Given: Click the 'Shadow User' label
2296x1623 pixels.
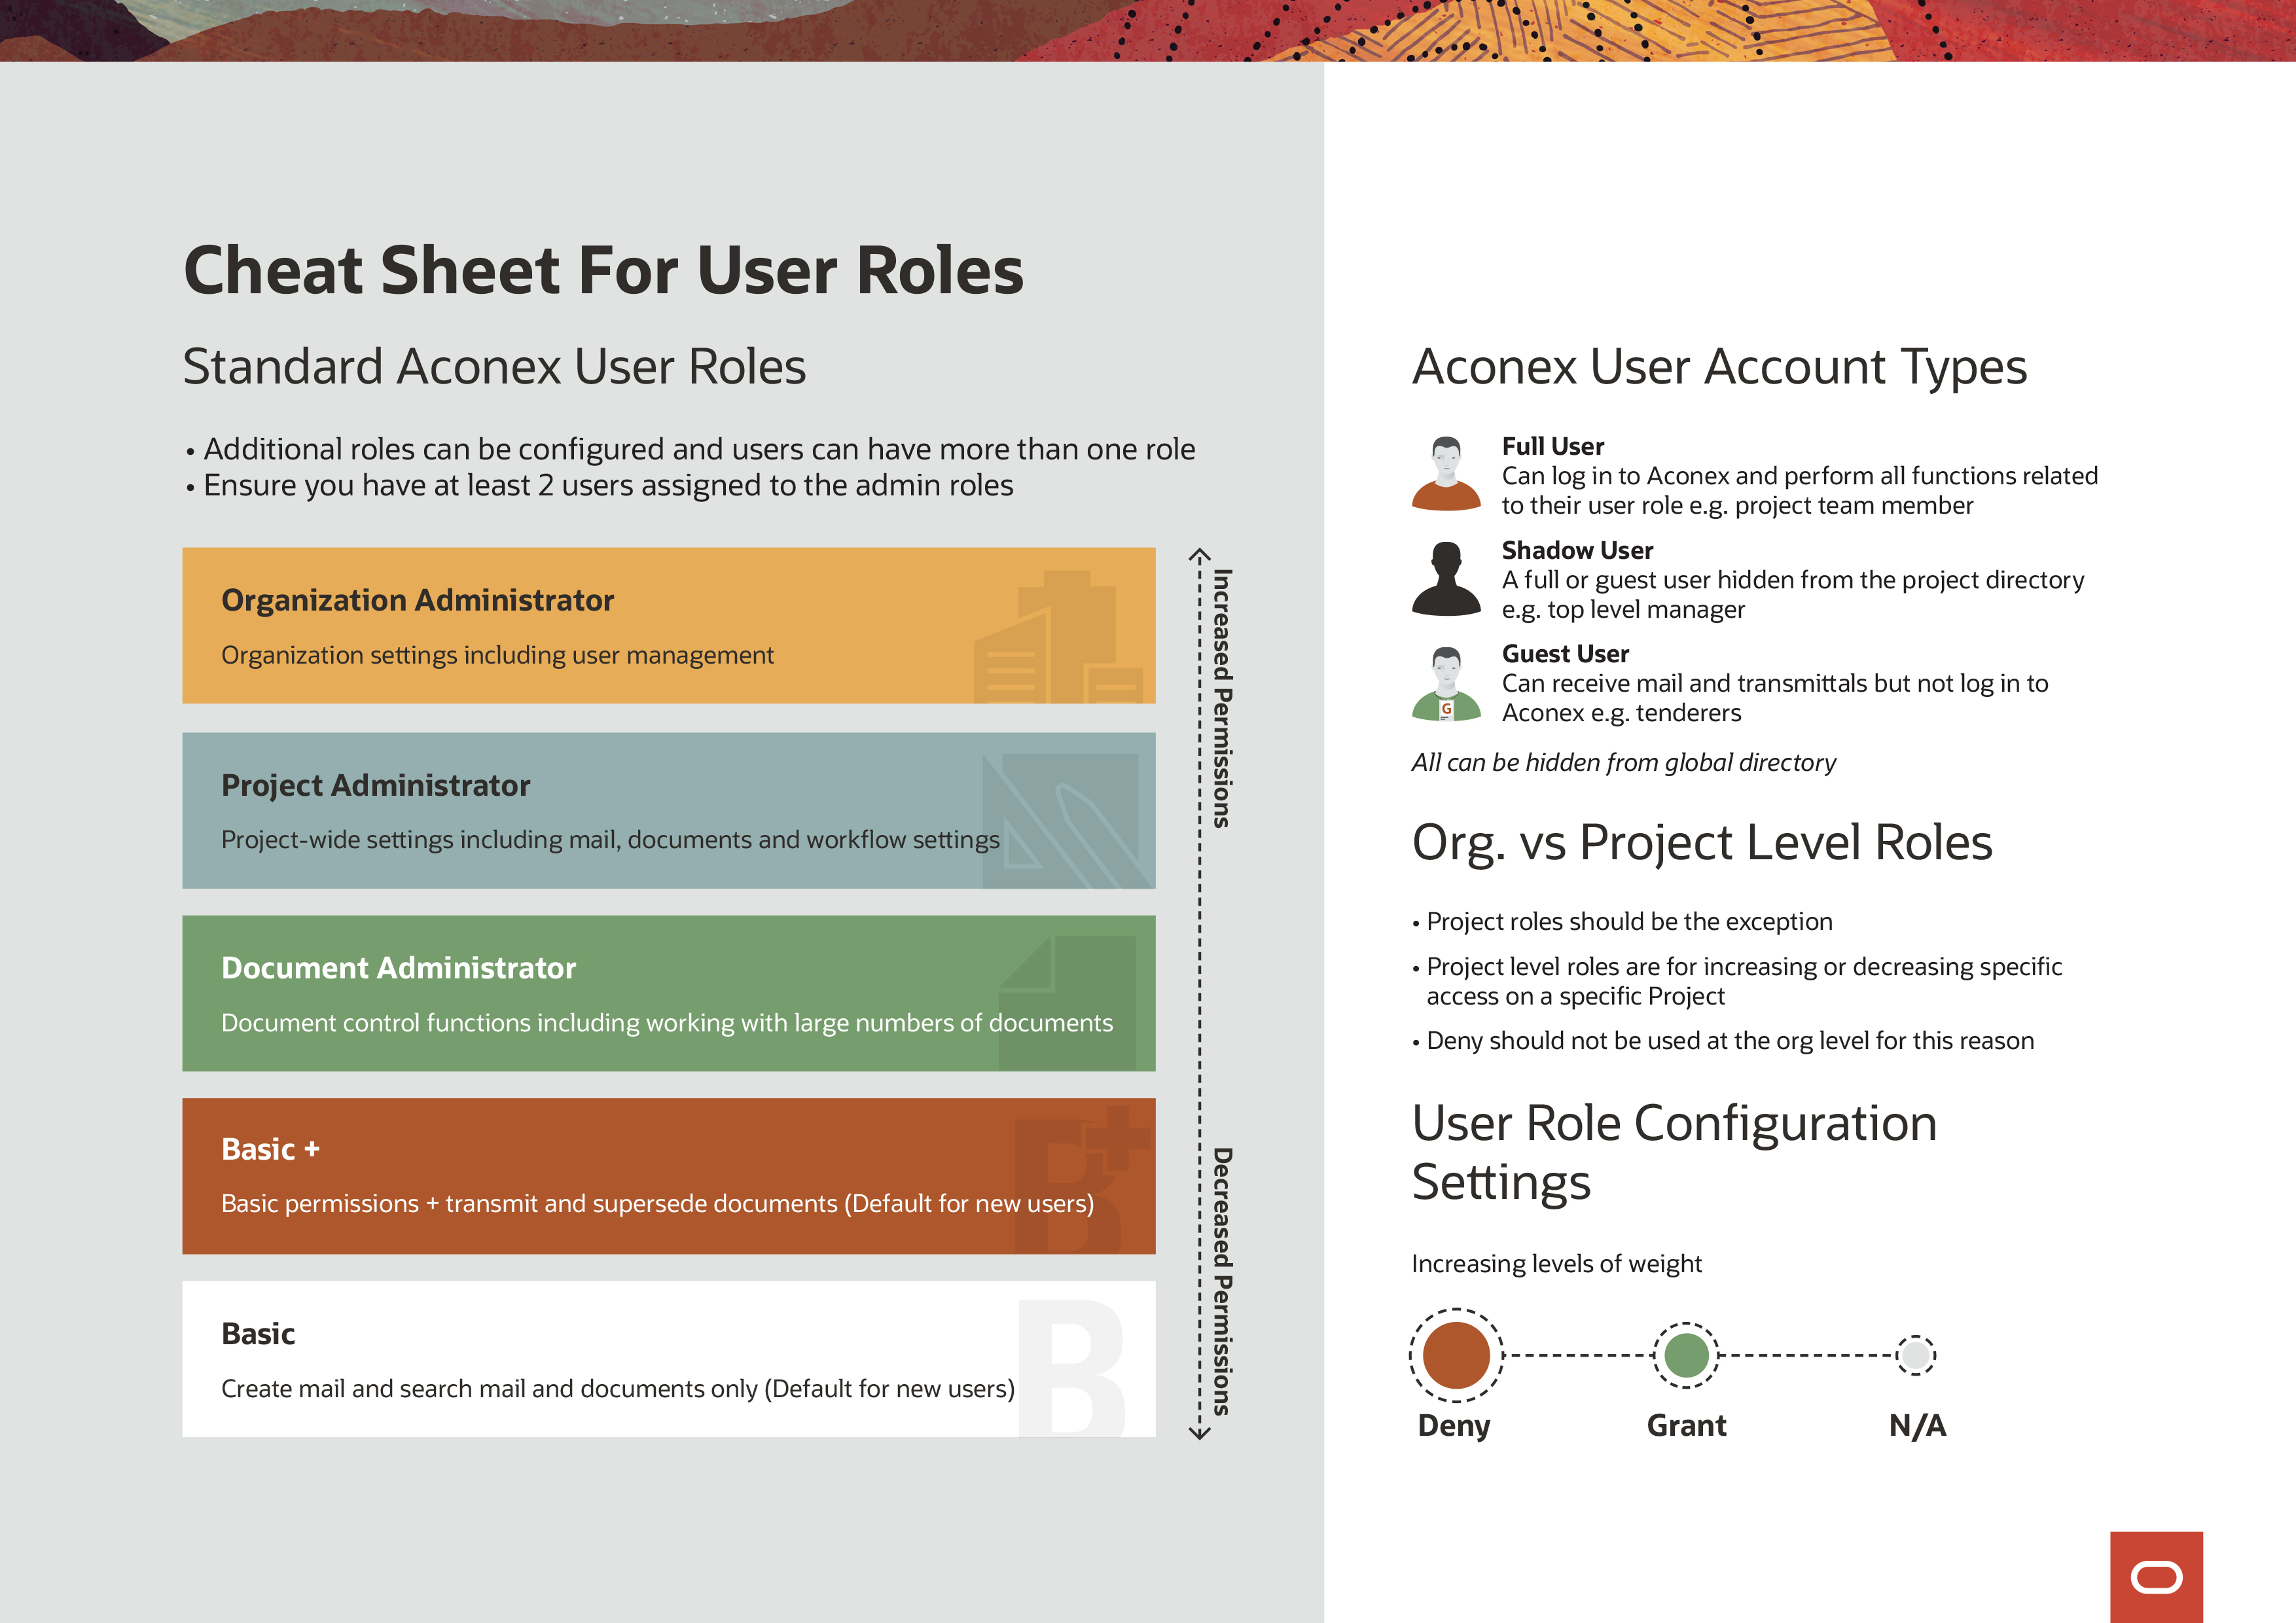Looking at the screenshot, I should pyautogui.click(x=1577, y=550).
